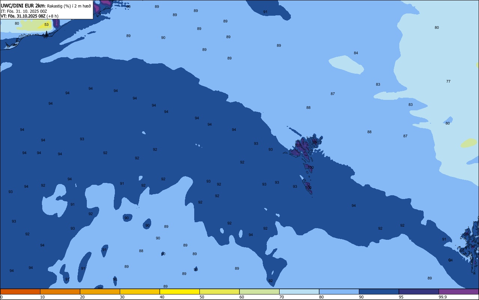Click the humidity value '53' on the map

tap(46, 25)
